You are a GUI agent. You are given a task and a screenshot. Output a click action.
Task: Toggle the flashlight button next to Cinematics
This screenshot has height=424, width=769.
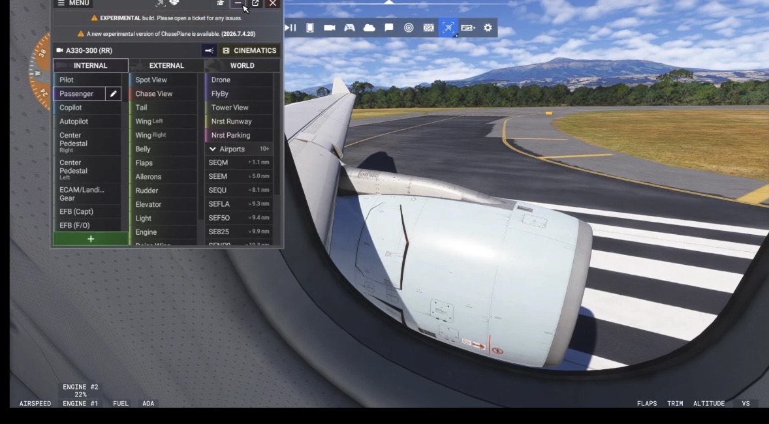(x=209, y=50)
